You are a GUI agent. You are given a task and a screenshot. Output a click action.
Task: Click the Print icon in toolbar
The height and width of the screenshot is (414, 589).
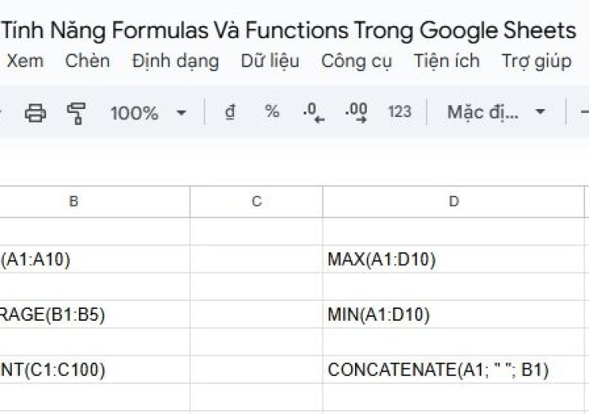tap(35, 112)
